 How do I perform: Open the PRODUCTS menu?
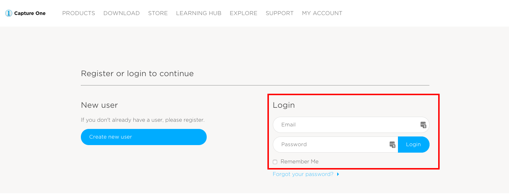click(x=79, y=13)
